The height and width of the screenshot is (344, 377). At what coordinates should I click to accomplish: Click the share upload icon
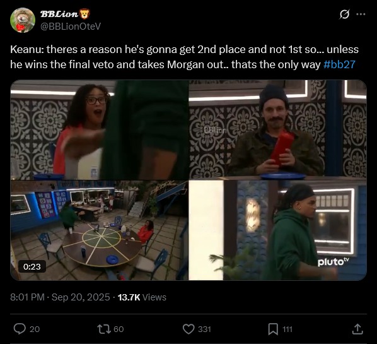pyautogui.click(x=357, y=329)
